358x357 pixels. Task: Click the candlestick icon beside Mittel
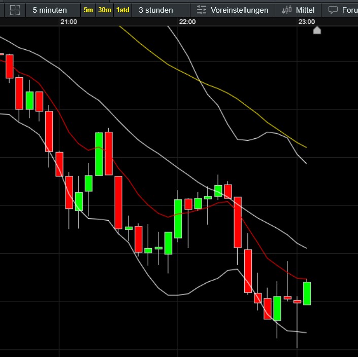pyautogui.click(x=287, y=10)
